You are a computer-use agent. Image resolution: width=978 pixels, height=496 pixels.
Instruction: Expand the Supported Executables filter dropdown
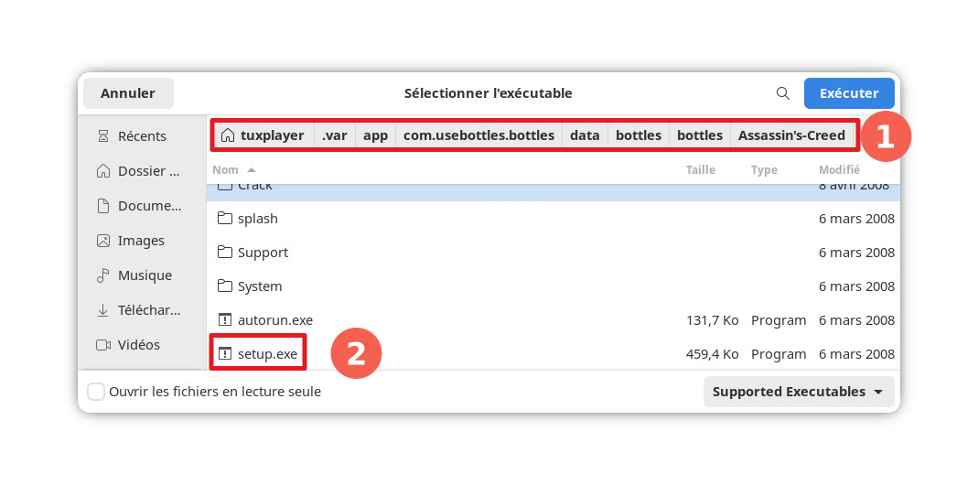[x=798, y=392]
